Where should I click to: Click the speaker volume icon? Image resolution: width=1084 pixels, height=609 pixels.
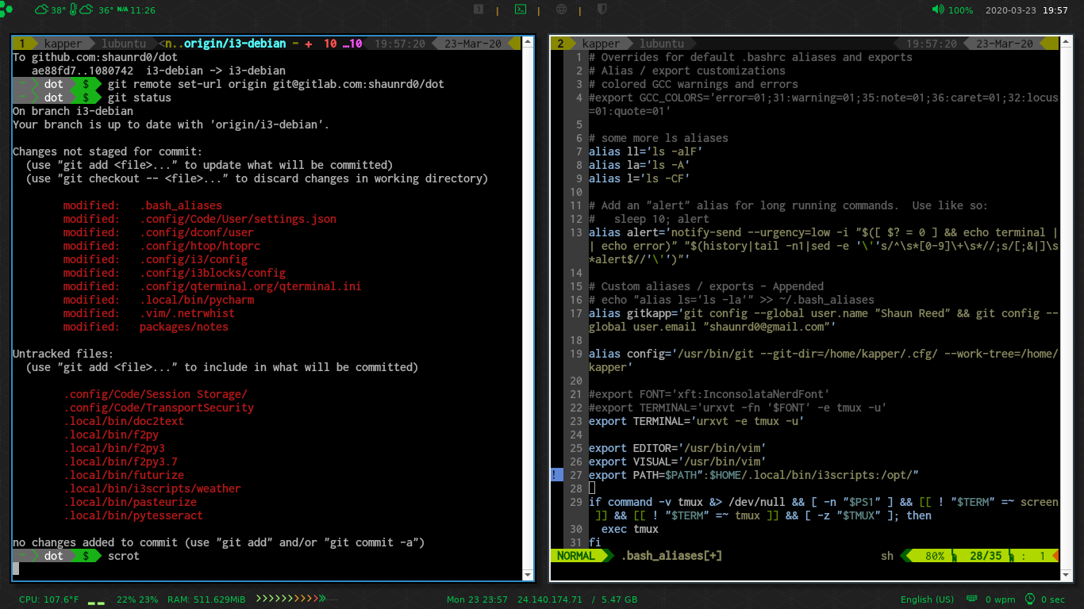pos(938,10)
